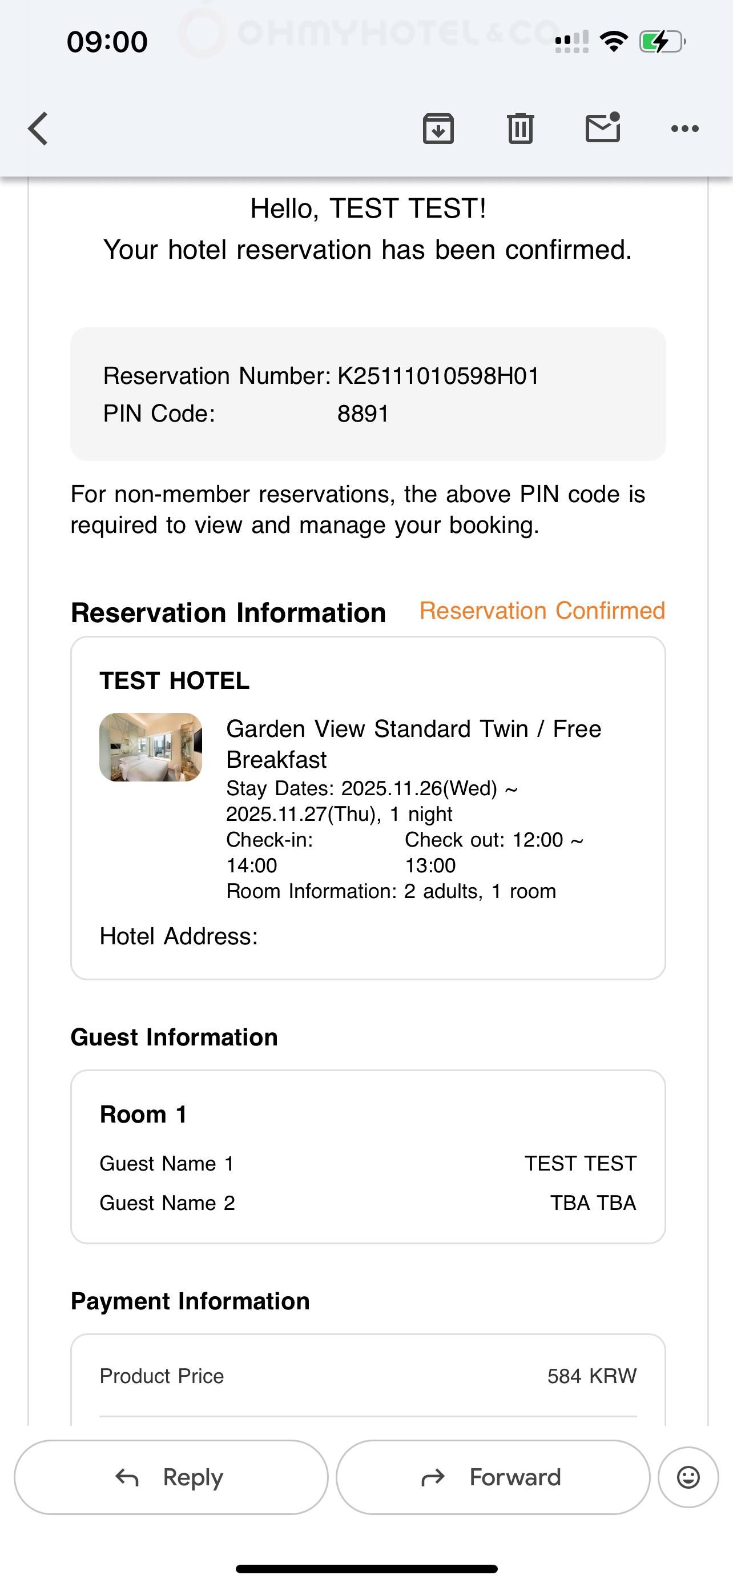Viewport: 733px width, 1587px height.
Task: Open the three-dot more options menu
Action: (x=684, y=129)
